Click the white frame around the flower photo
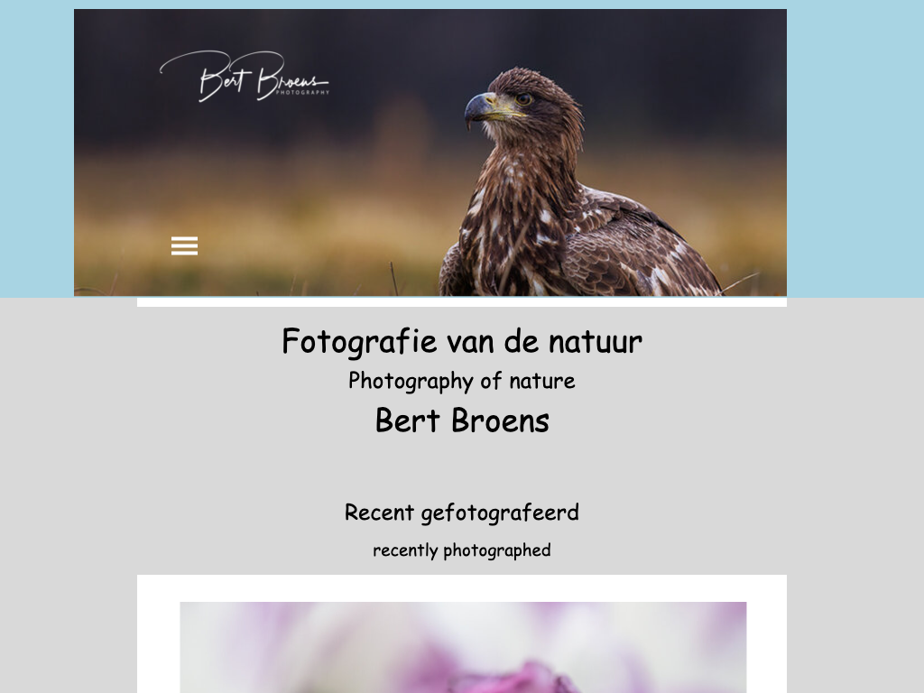 coord(158,636)
